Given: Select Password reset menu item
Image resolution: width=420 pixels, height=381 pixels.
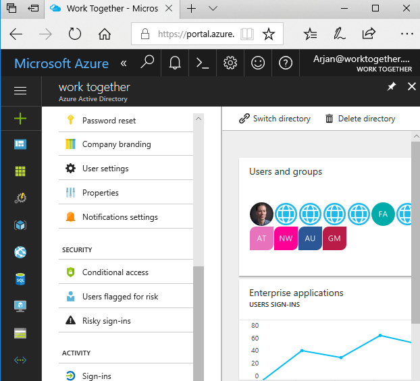Looking at the screenshot, I should pos(126,120).
